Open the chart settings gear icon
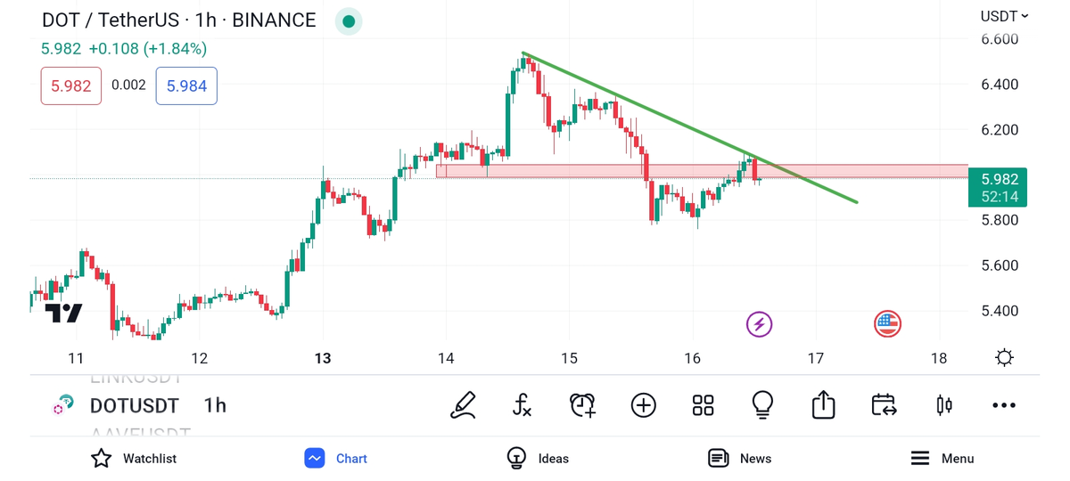The width and height of the screenshot is (1070, 481). [1004, 358]
